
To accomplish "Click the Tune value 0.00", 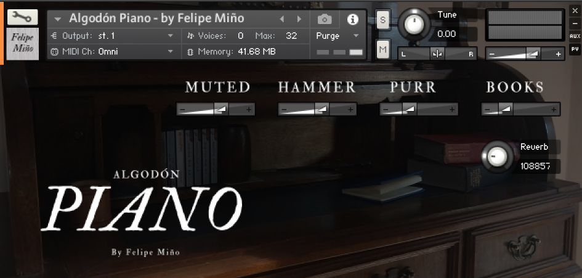I will click(447, 34).
